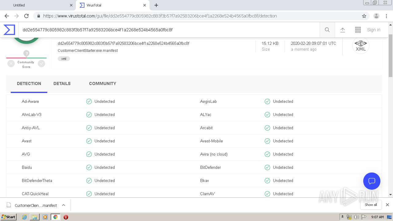This screenshot has height=221, width=393.
Task: Click the Sign in link
Action: tap(374, 30)
